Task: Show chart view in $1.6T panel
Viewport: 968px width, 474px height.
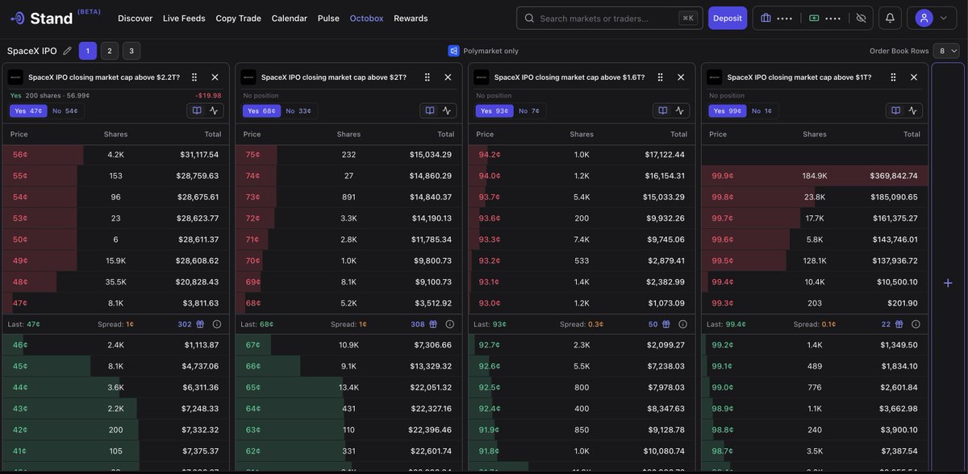Action: click(x=680, y=110)
